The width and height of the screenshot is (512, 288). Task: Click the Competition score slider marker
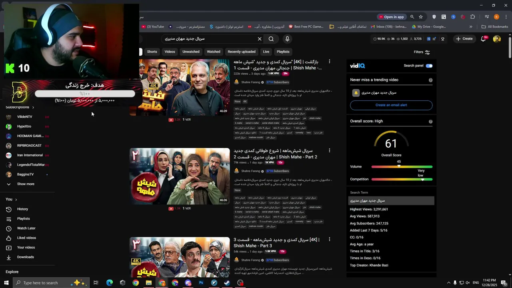coord(422,180)
